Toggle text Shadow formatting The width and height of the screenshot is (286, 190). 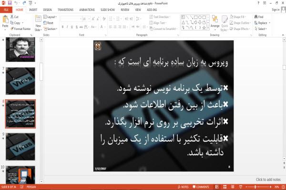click(77, 27)
